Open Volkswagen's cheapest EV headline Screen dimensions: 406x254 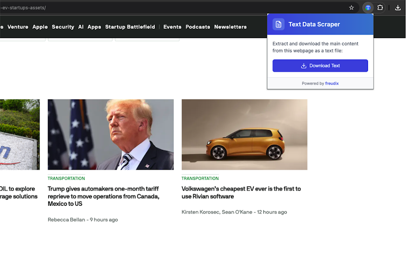pos(241,193)
